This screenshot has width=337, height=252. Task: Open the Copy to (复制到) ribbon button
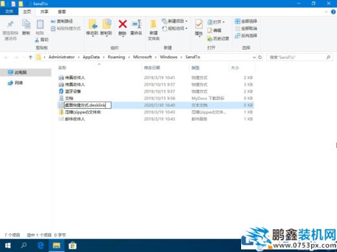106,27
